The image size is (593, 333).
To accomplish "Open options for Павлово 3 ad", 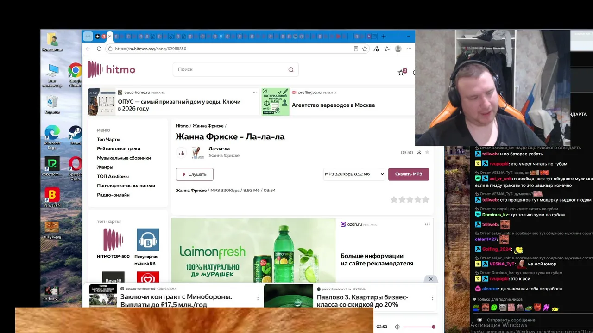I will click(x=432, y=298).
